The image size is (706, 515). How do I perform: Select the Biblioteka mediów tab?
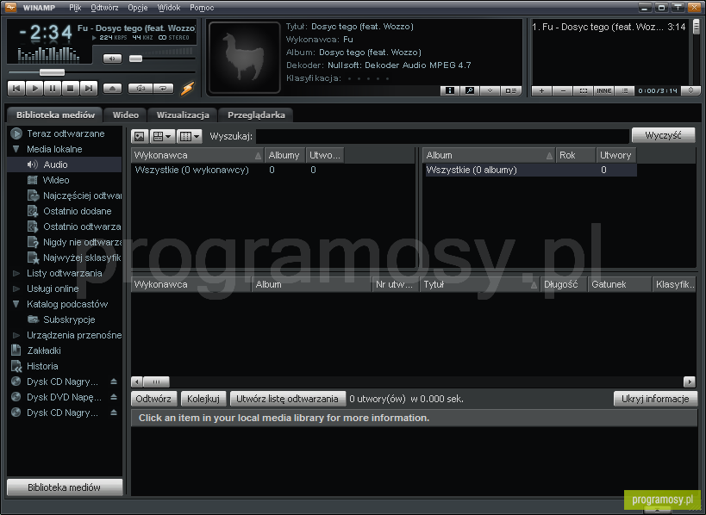pos(55,115)
